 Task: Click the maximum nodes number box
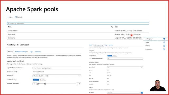pyautogui.click(x=79, y=84)
